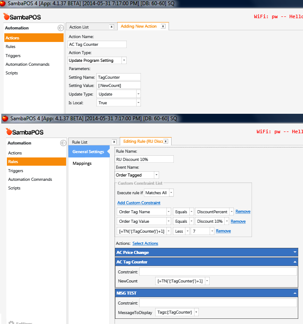Close the Adding New Action tab
The image size is (303, 324).
pyautogui.click(x=163, y=26)
